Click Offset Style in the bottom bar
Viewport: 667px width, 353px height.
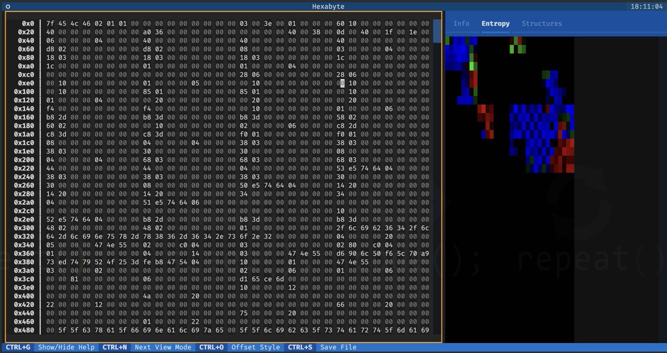[x=256, y=347]
